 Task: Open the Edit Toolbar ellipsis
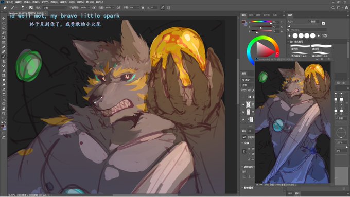tap(4, 118)
